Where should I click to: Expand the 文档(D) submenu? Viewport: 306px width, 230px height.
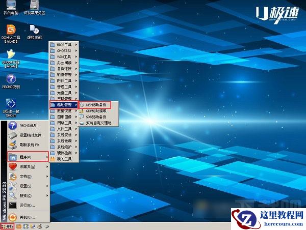pyautogui.click(x=29, y=177)
